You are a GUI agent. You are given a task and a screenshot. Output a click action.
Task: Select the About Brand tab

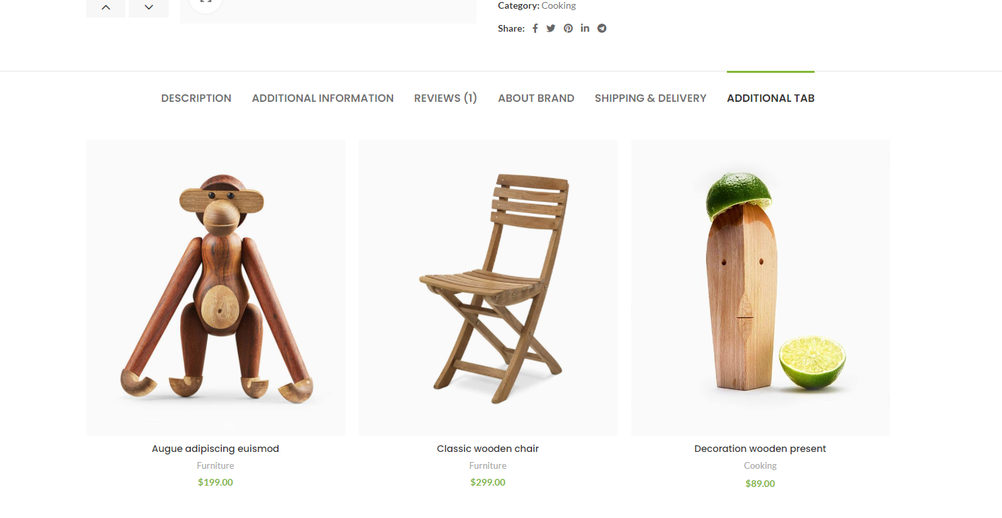536,98
